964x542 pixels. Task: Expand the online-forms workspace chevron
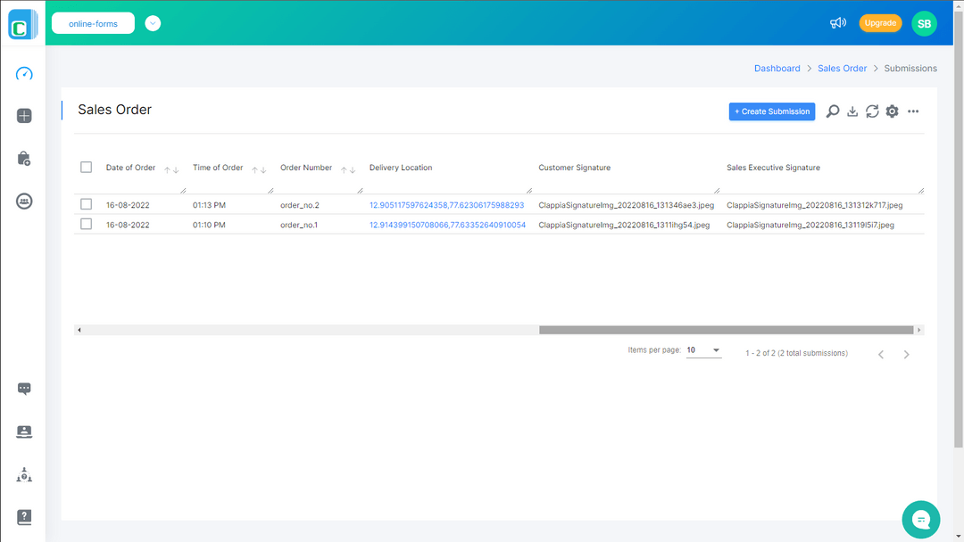point(152,22)
